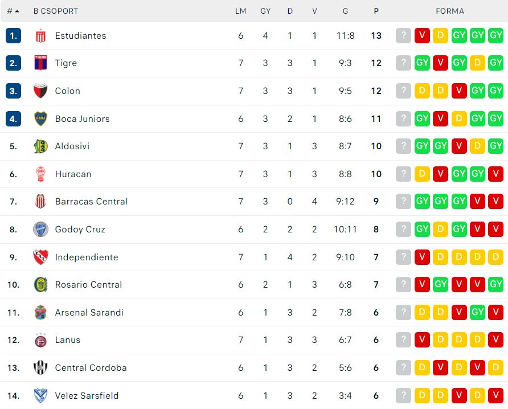508x409 pixels.
Task: Click the Godoy Cruz team crest
Action: tap(40, 230)
